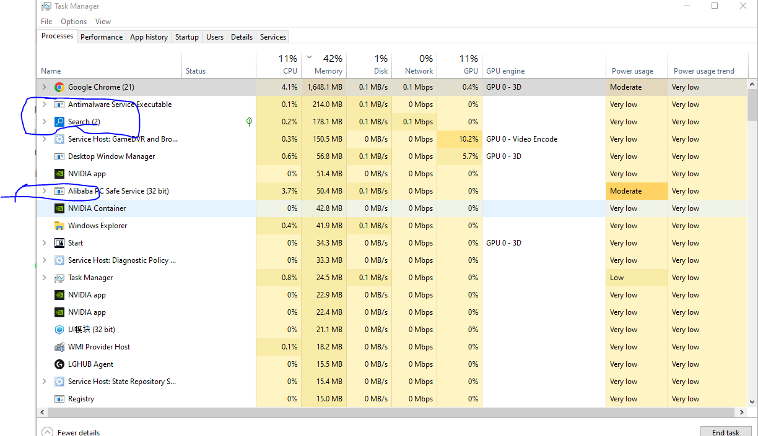Click the horizontal scrollbar right arrow
Screen dimensions: 758x436
point(742,412)
